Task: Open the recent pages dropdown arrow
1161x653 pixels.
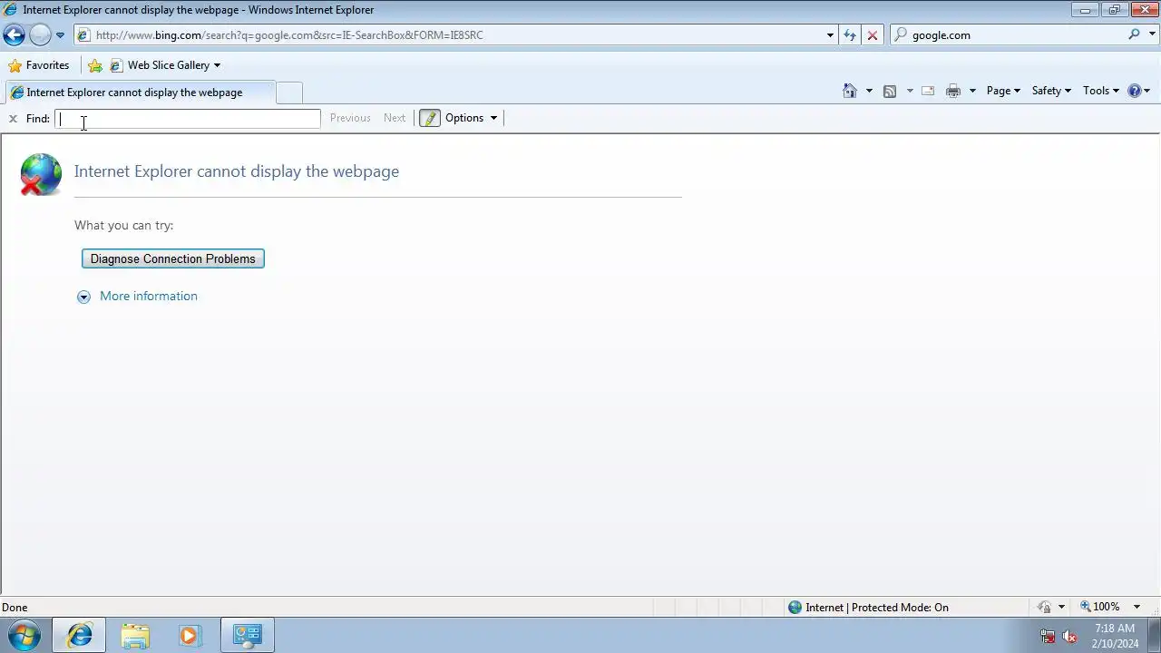Action: (x=60, y=35)
